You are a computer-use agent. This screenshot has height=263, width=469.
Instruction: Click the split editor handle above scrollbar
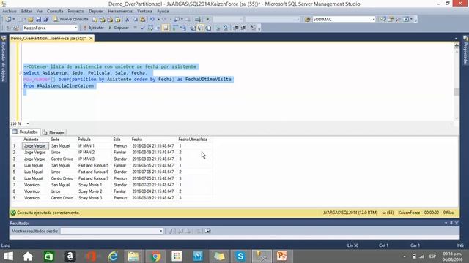(457, 45)
